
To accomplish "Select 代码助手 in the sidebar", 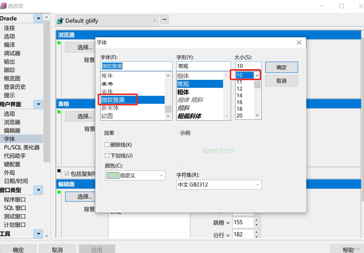I will [x=15, y=156].
